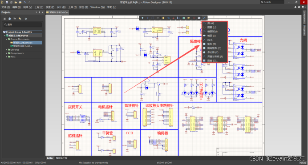308x165 pixels.
Task: Click the Panels button at bottom right
Action: [303, 163]
